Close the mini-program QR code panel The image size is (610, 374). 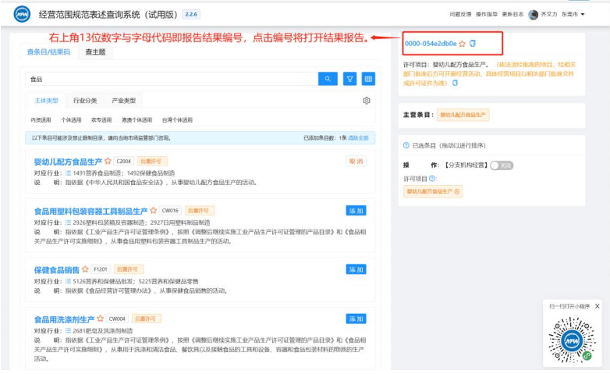coord(598,307)
